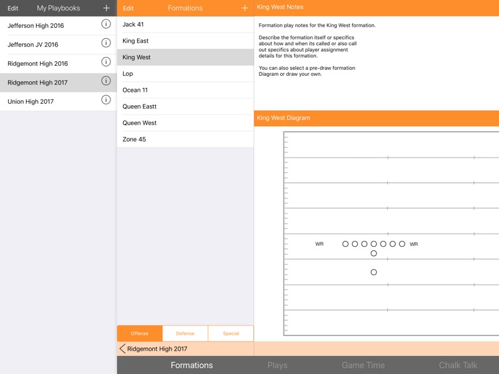Choose the Jack 41 formation
Image resolution: width=499 pixels, height=374 pixels.
click(x=185, y=25)
